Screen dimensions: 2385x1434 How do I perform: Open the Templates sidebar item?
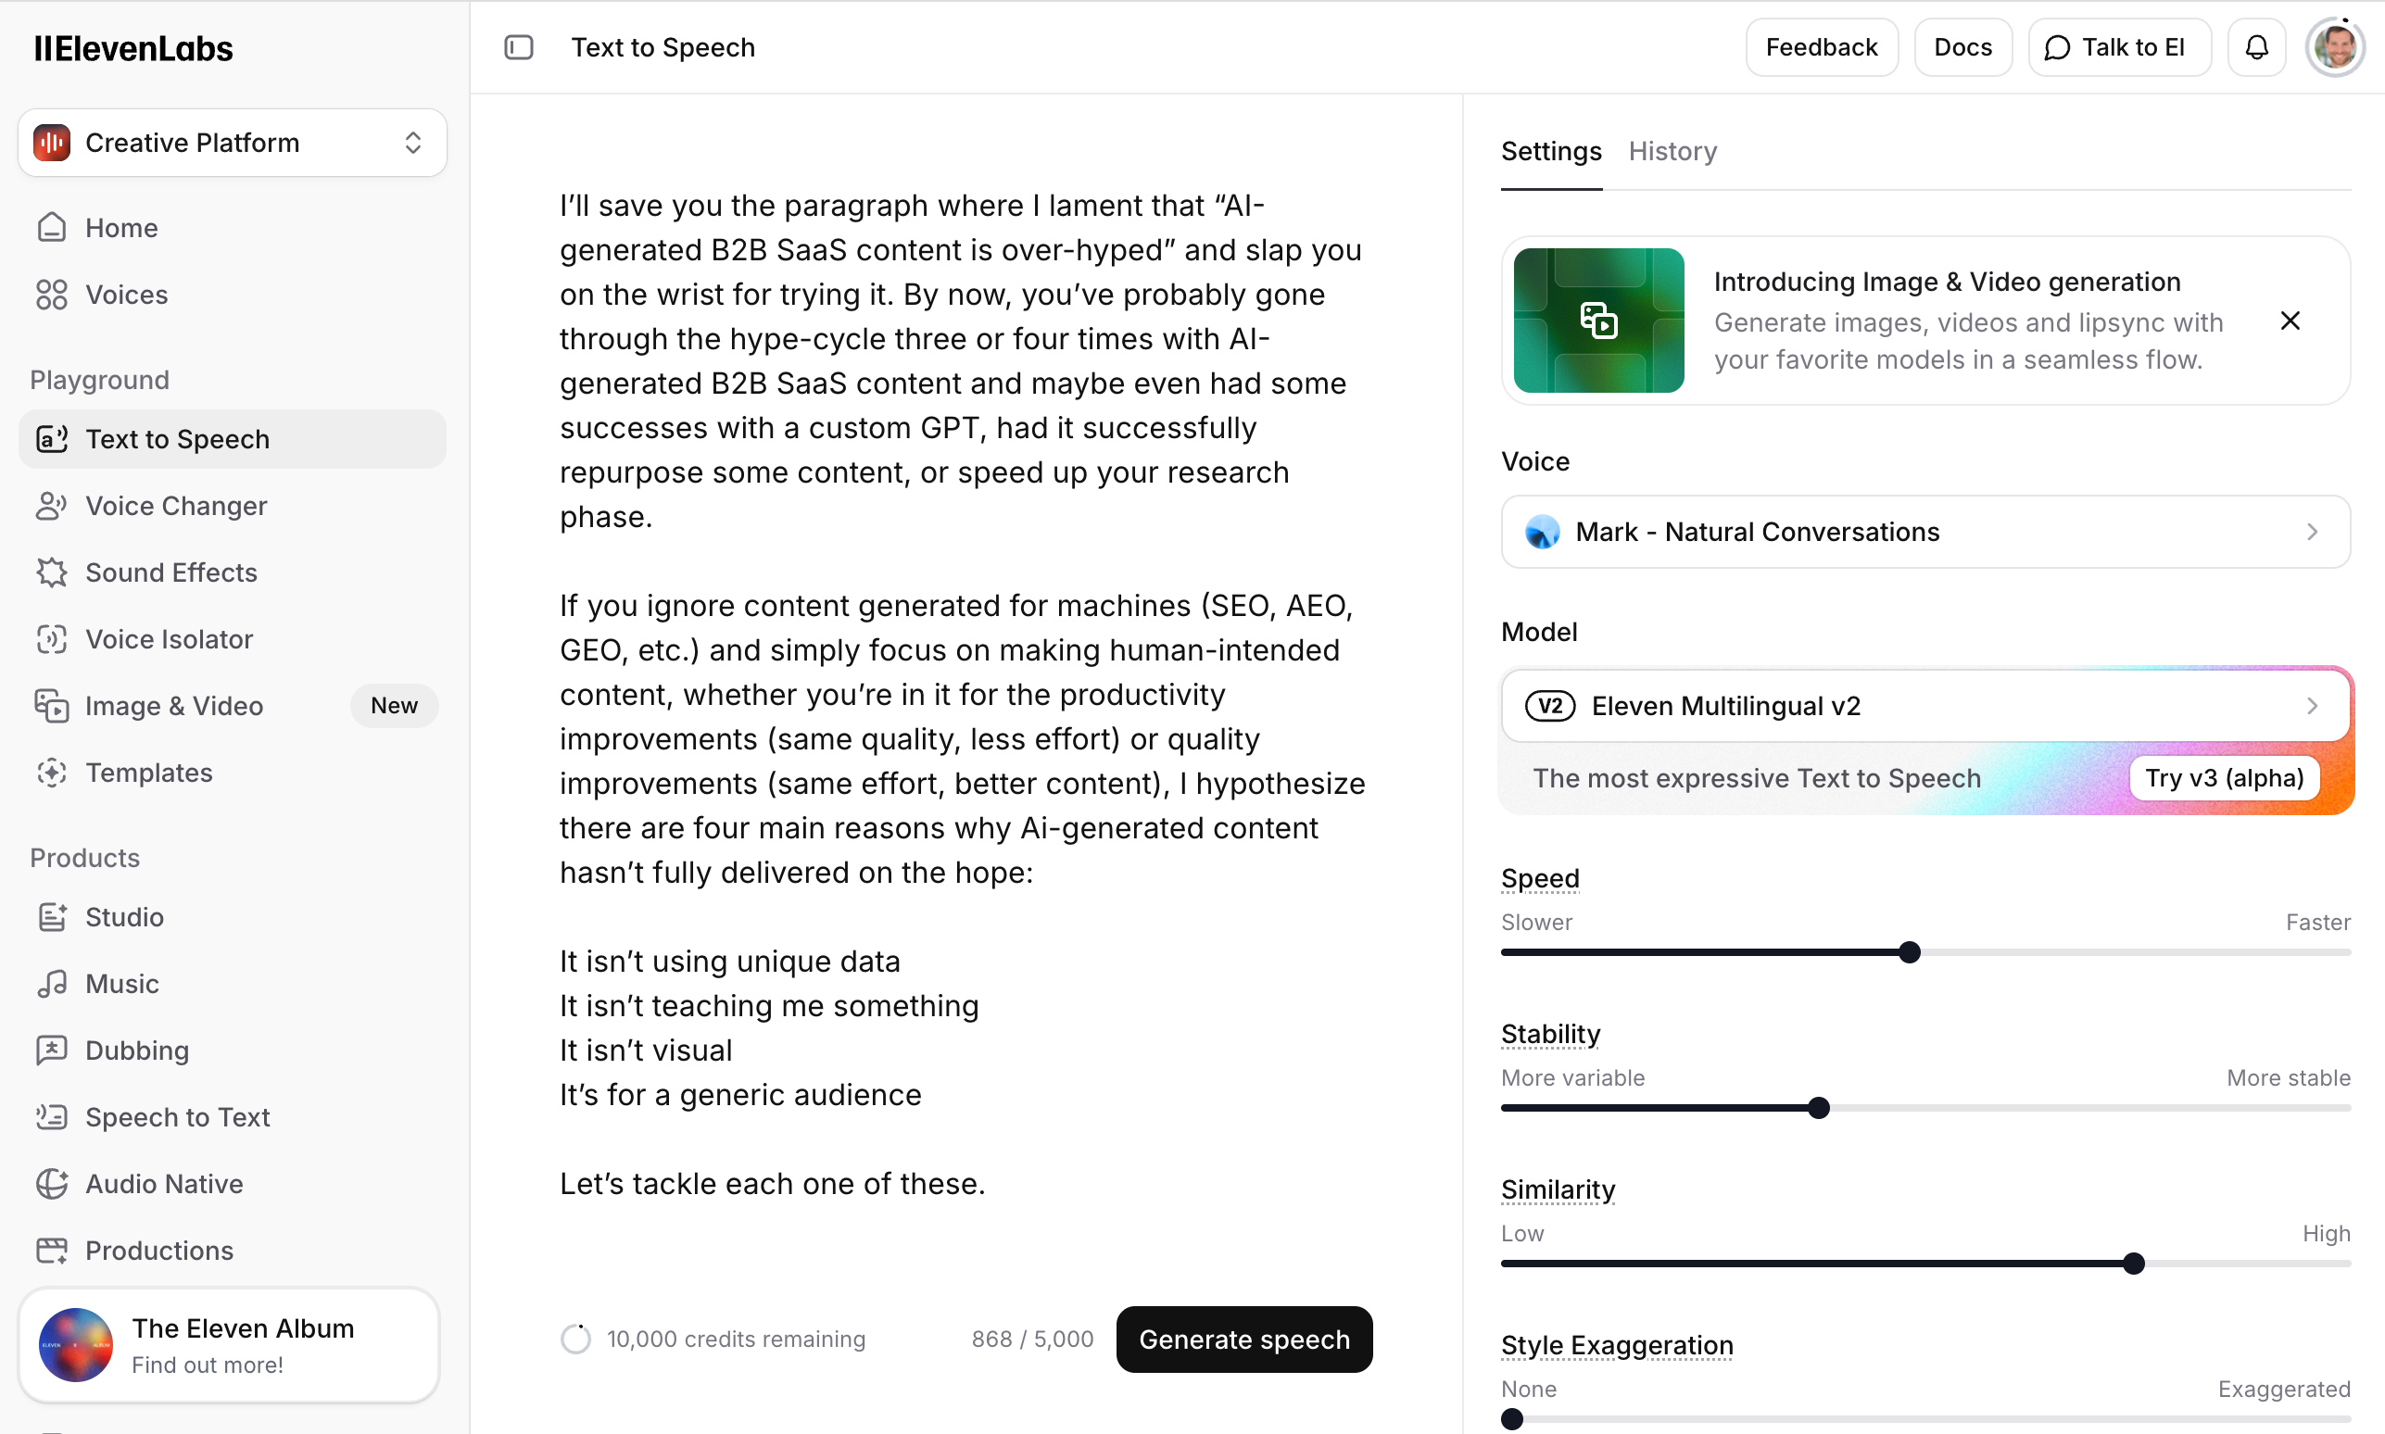coord(149,772)
